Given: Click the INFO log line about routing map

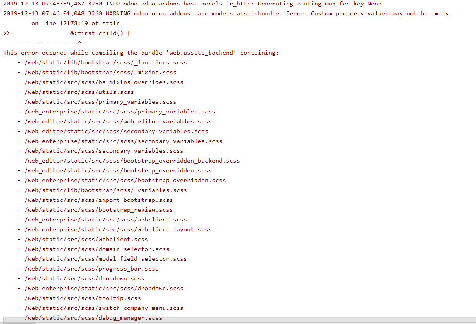Looking at the screenshot, I should [192, 4].
